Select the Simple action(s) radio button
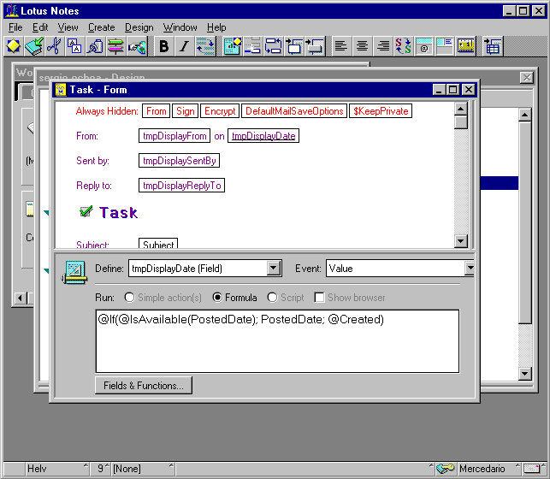550x479 pixels. [x=129, y=298]
